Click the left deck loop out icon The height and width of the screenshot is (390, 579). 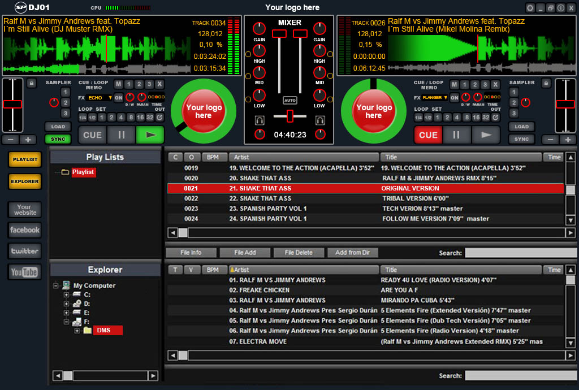click(160, 118)
